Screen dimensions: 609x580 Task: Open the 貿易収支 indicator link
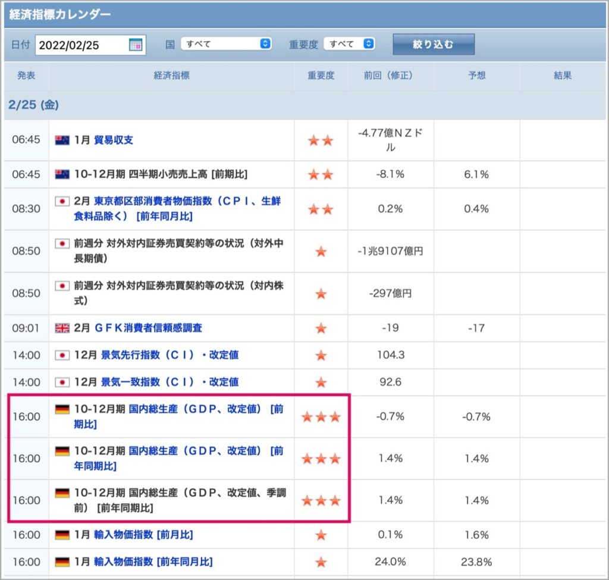pos(114,140)
